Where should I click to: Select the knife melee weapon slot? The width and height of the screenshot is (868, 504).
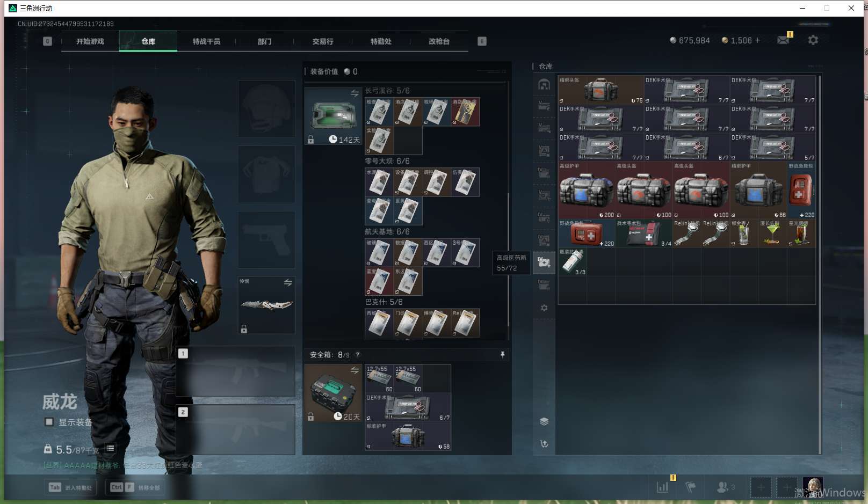pos(266,305)
